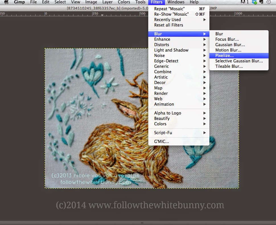Open the Help menu

pyautogui.click(x=194, y=2)
